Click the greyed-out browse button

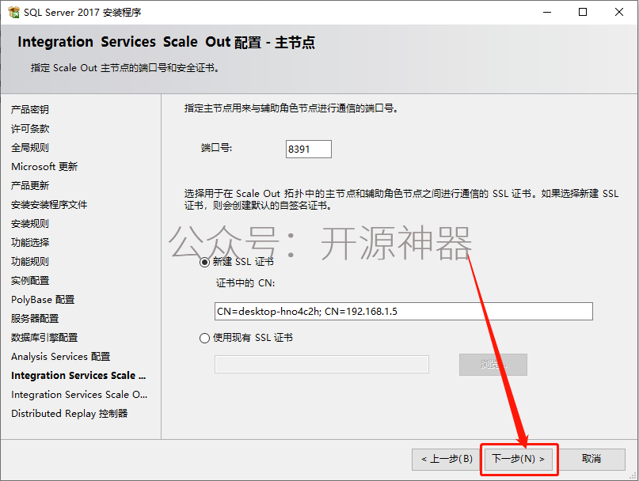click(493, 364)
